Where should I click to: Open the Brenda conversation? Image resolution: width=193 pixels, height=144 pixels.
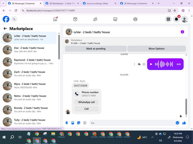pos(29,110)
